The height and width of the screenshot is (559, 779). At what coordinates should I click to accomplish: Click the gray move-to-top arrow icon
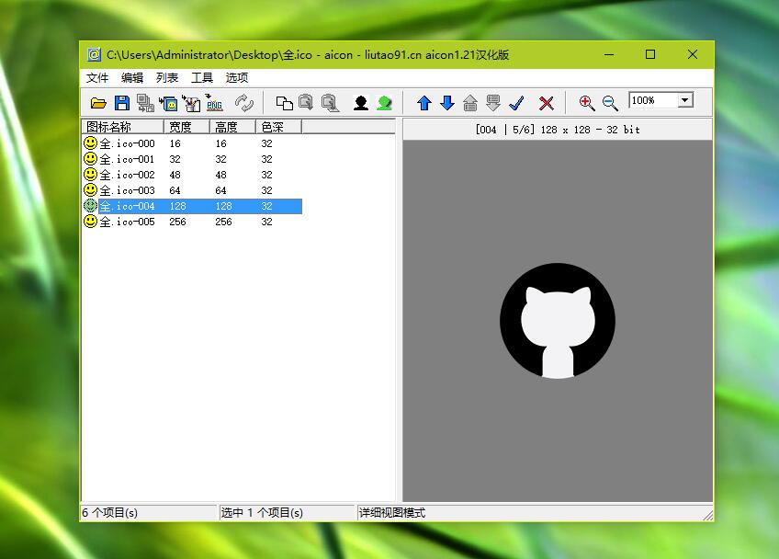(x=470, y=103)
